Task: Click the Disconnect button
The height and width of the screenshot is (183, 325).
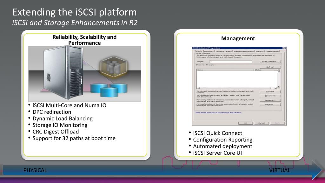Action: pyautogui.click(x=270, y=96)
